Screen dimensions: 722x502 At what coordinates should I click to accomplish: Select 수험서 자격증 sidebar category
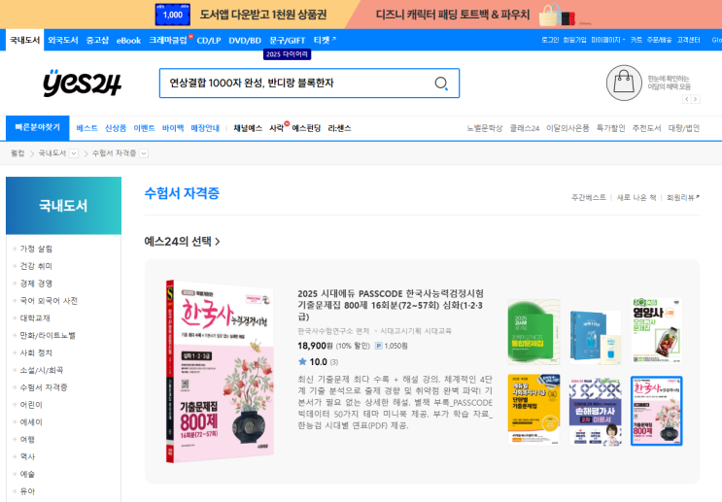[44, 387]
